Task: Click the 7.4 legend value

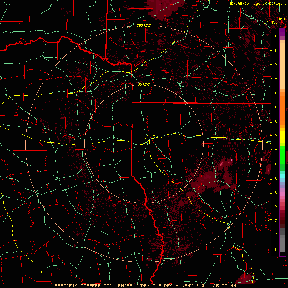Action: (x=274, y=79)
